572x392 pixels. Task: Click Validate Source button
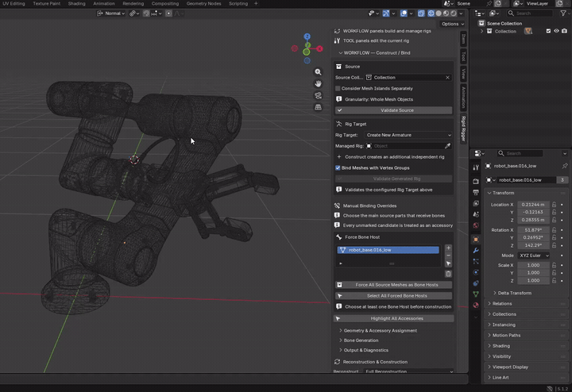click(393, 110)
